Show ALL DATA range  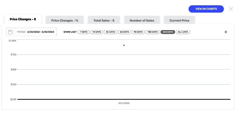pyautogui.click(x=183, y=32)
